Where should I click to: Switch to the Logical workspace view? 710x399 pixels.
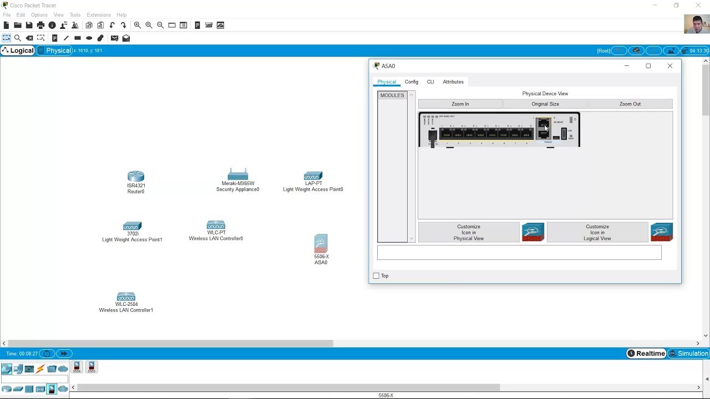click(18, 50)
